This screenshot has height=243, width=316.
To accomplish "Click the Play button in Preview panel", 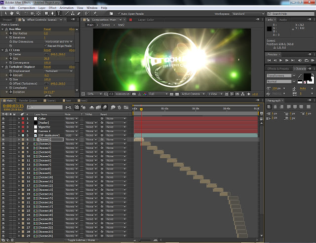I will [x=281, y=60].
